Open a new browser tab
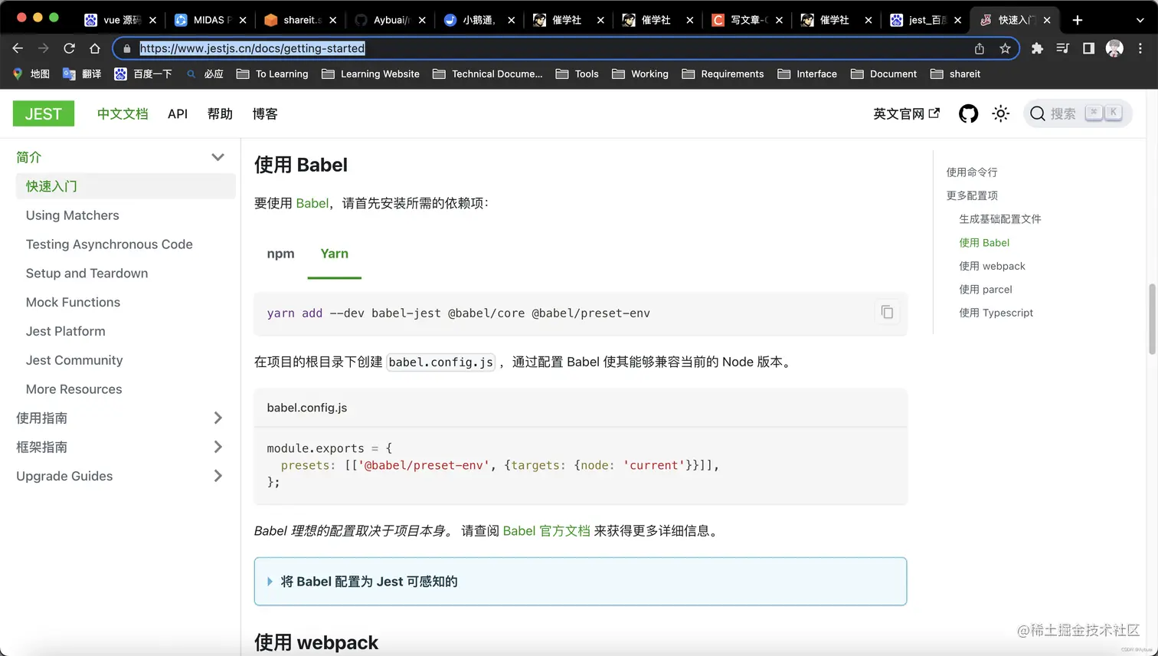This screenshot has height=656, width=1158. (1078, 20)
